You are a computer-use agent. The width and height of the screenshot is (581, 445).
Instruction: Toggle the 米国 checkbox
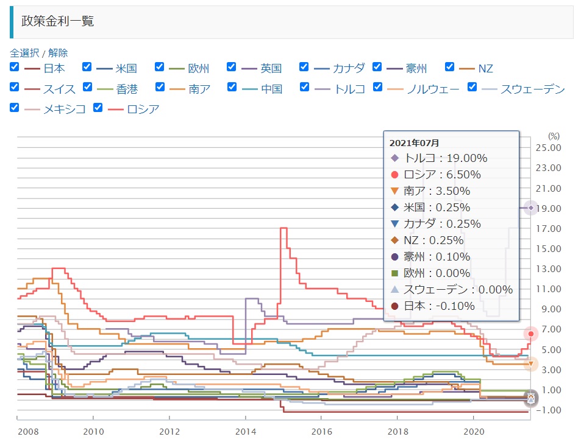tap(87, 67)
